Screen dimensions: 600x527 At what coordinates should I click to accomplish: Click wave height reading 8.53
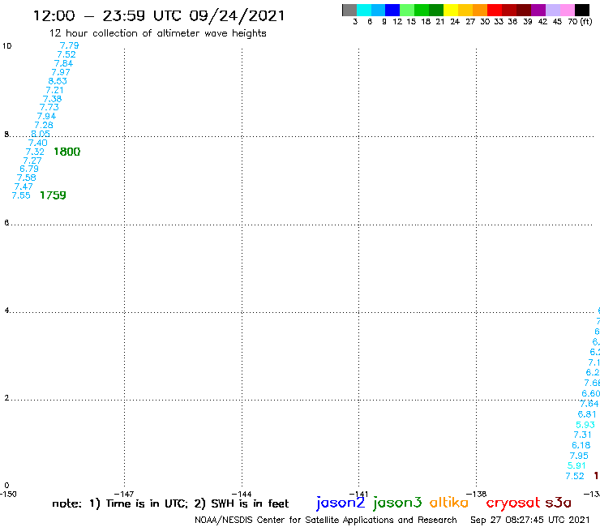pyautogui.click(x=58, y=81)
